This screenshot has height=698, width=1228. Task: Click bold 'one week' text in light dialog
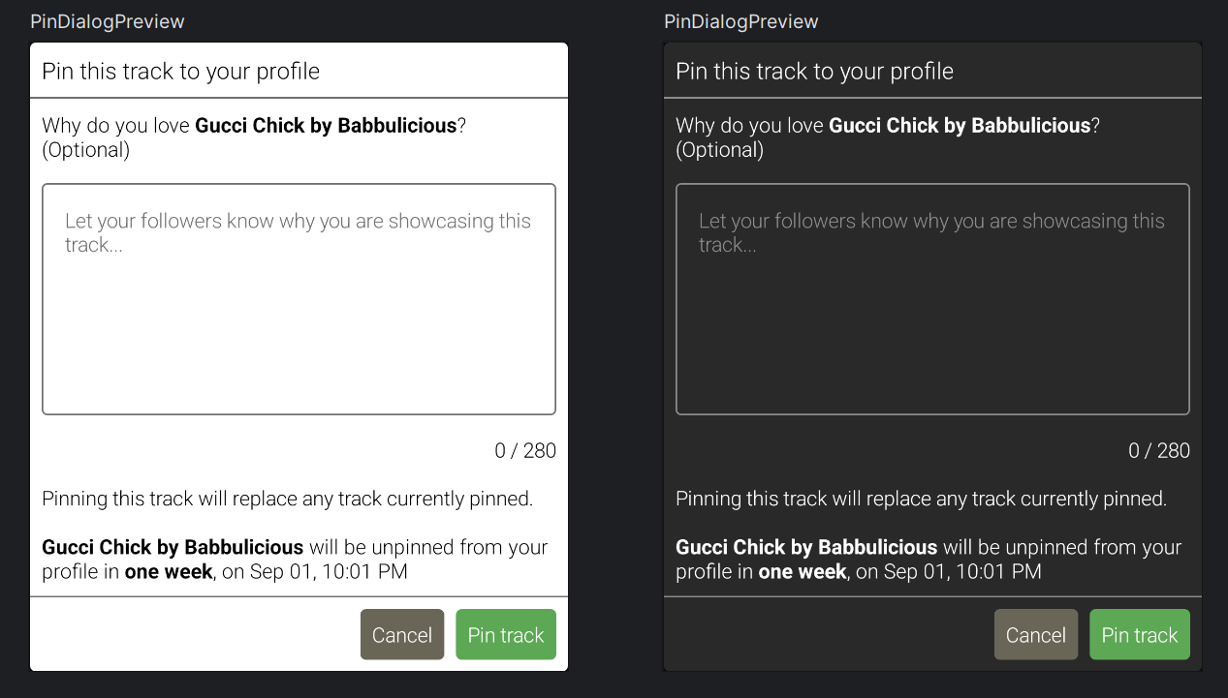(169, 571)
